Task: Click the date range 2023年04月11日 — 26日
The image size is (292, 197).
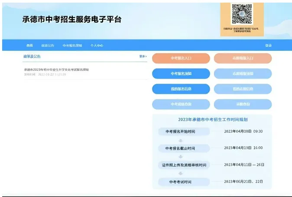Action: coord(244,165)
